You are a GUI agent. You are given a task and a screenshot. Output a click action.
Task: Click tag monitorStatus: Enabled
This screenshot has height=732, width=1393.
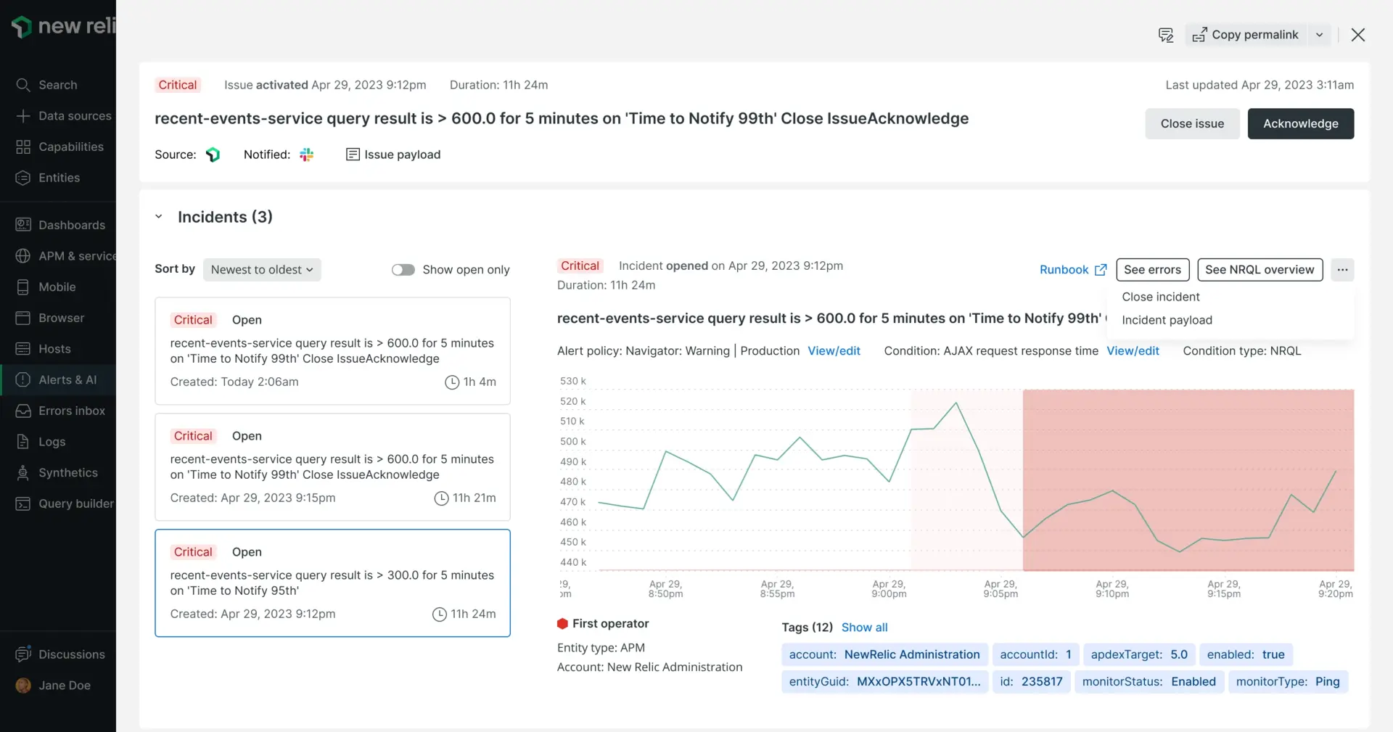[1149, 682]
